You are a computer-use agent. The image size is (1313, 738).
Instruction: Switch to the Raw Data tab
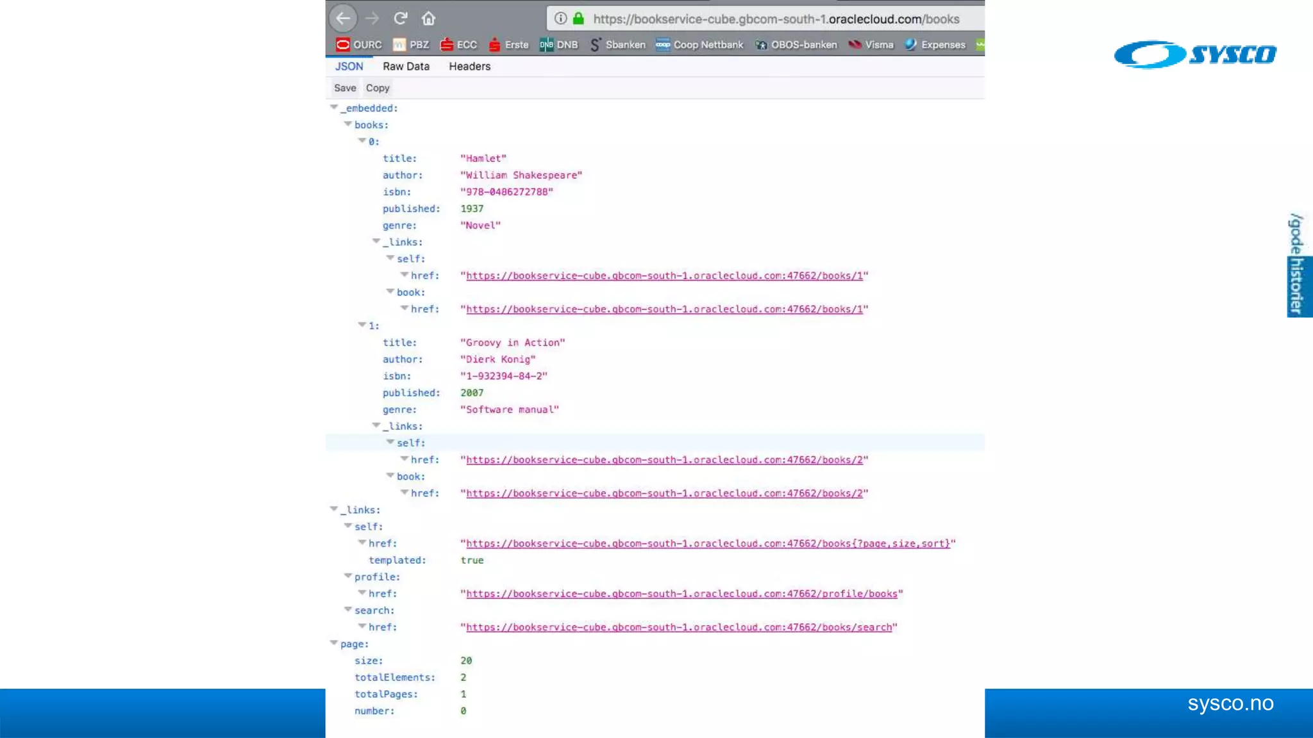[x=406, y=67]
